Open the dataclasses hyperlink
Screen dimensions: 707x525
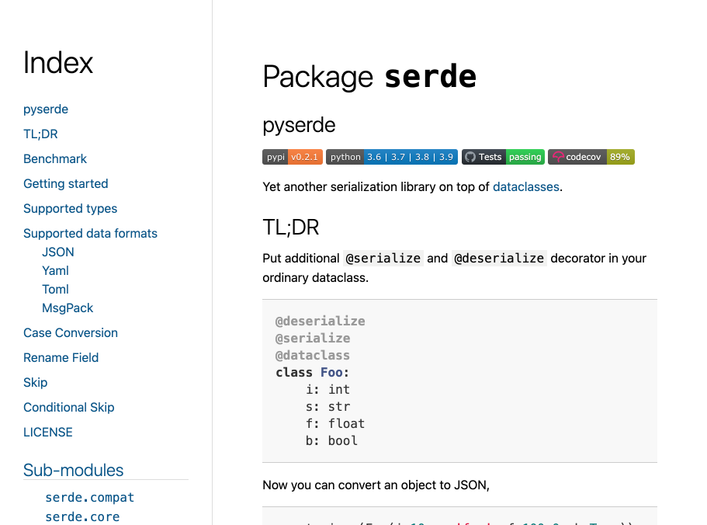coord(526,186)
